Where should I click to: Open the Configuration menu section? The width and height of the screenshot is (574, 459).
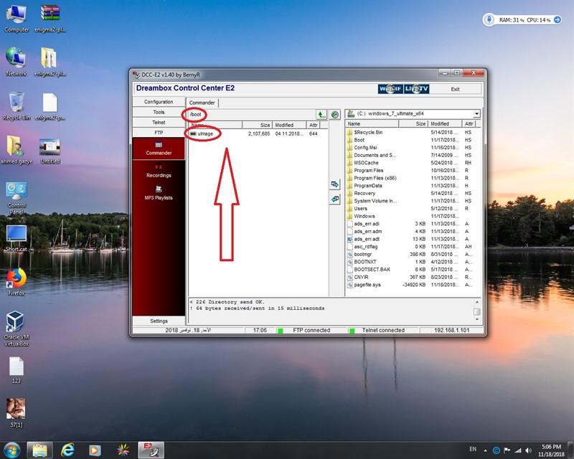point(159,102)
